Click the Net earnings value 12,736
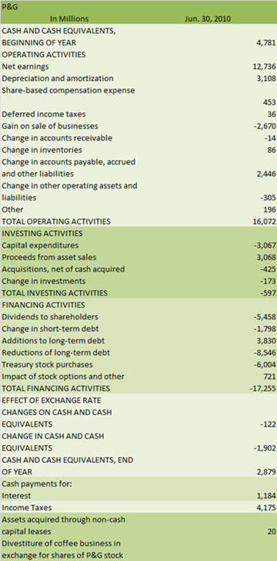 tap(264, 66)
